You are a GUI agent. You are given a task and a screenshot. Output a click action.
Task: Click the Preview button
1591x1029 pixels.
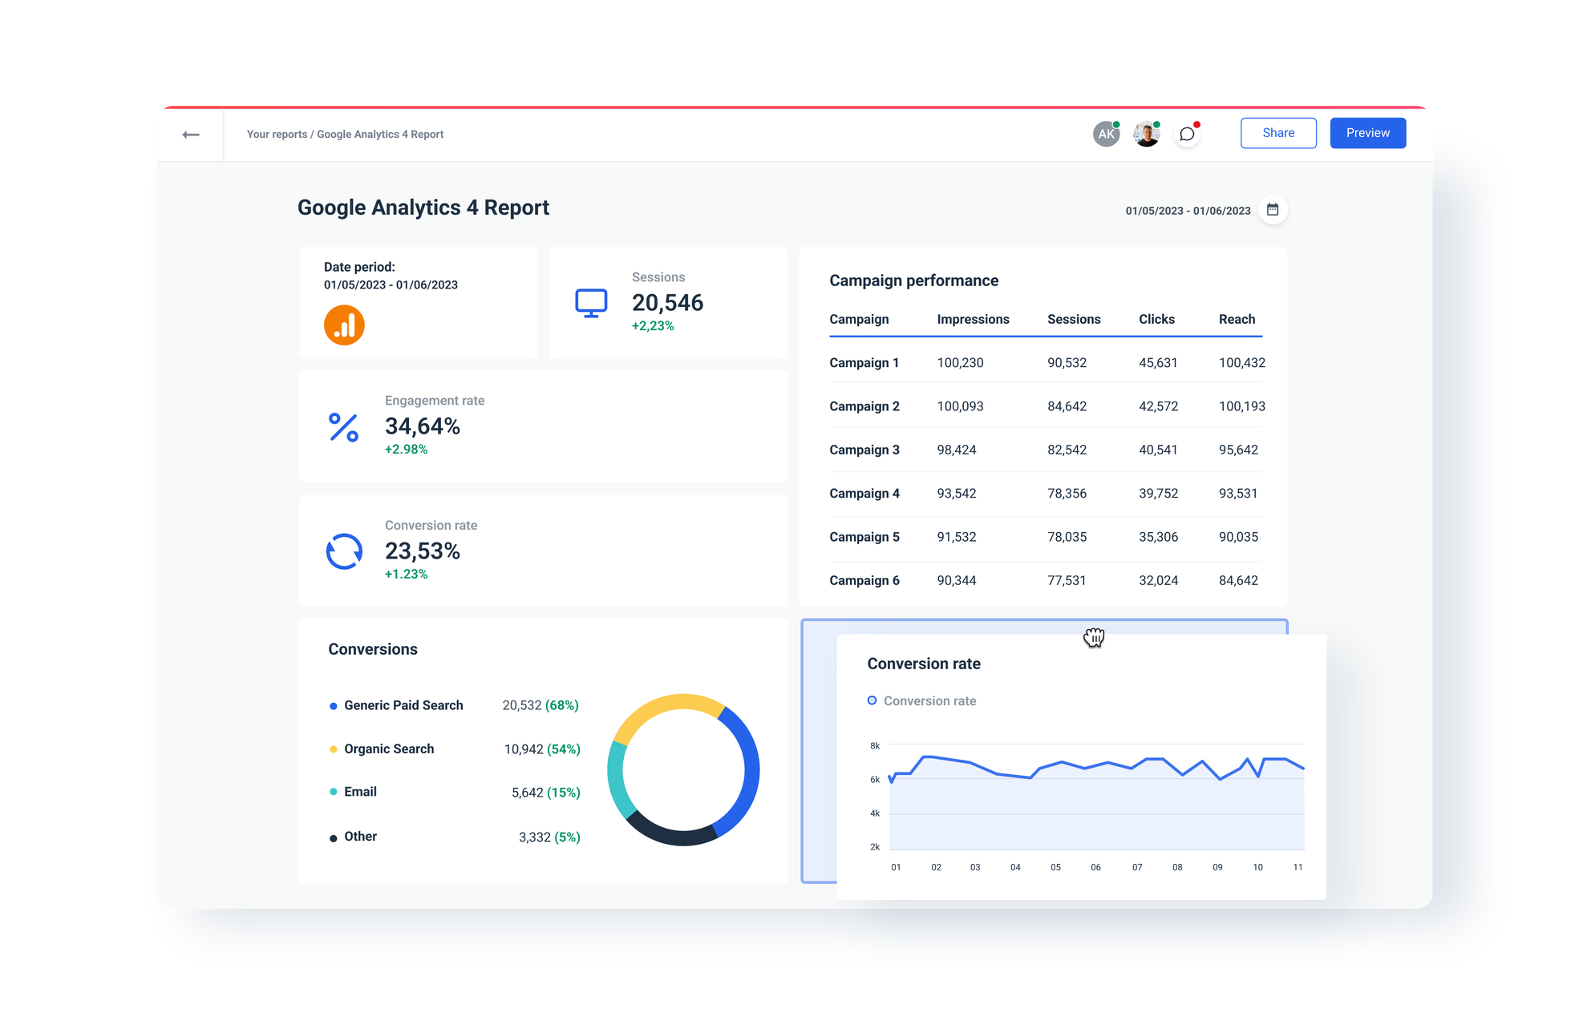1367,132
